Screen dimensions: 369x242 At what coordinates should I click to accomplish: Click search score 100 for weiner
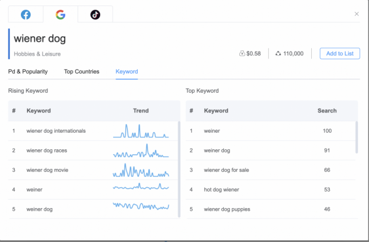pos(327,131)
